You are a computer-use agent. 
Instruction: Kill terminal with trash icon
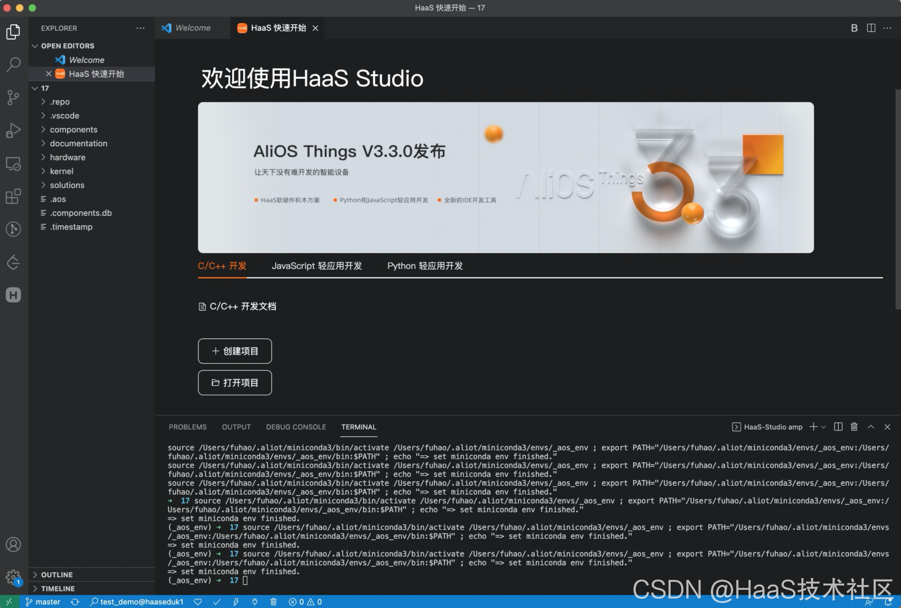click(x=854, y=427)
